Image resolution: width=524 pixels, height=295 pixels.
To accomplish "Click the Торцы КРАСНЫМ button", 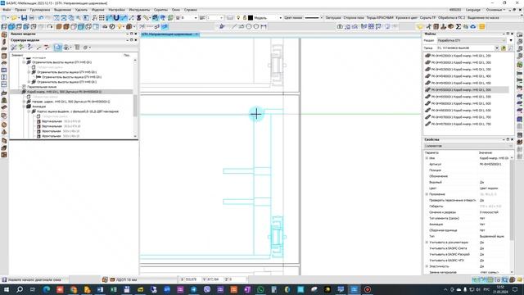I will pyautogui.click(x=380, y=18).
